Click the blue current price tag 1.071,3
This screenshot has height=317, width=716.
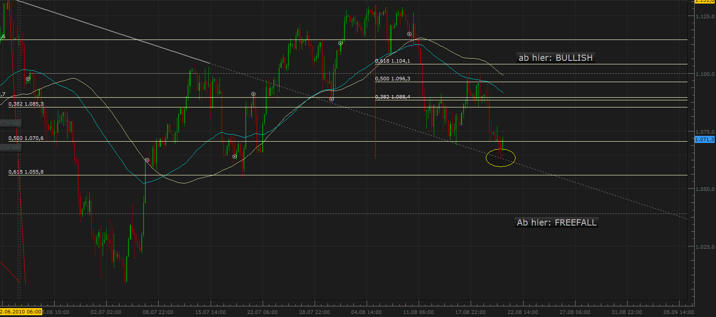[x=704, y=139]
